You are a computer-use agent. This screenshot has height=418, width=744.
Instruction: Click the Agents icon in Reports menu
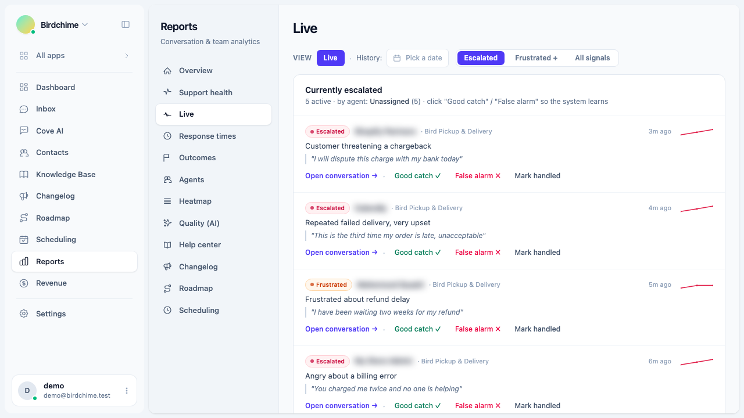click(167, 179)
